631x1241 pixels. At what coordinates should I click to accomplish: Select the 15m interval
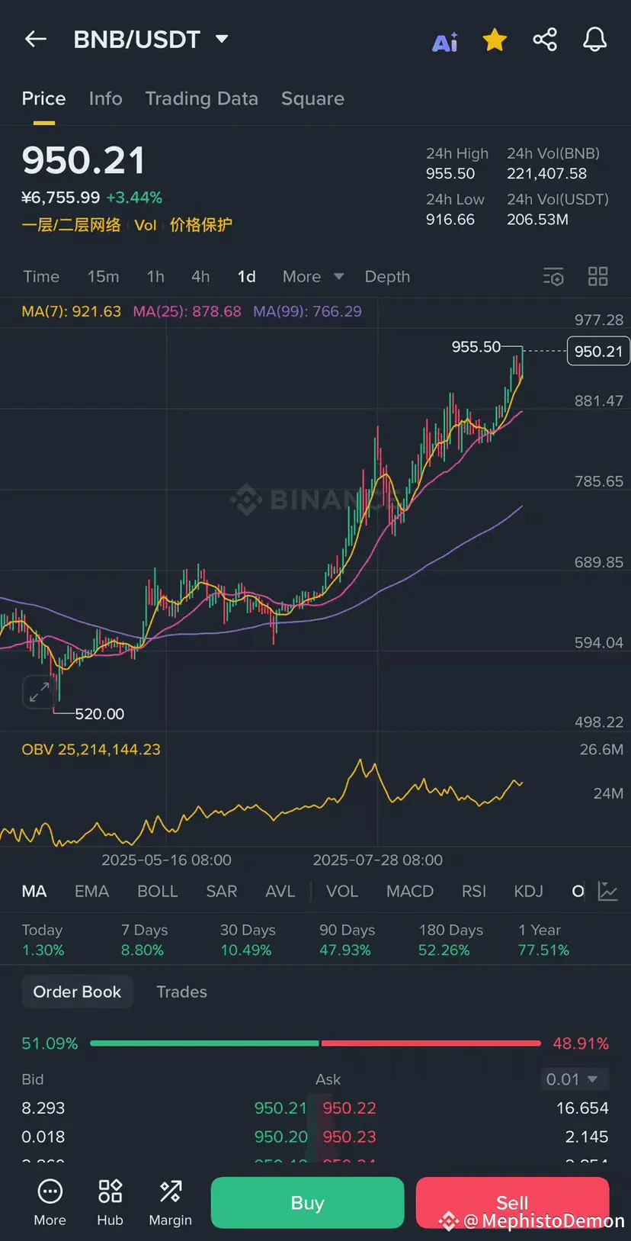click(x=103, y=276)
